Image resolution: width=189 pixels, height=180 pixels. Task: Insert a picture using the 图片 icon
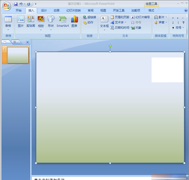(21, 21)
